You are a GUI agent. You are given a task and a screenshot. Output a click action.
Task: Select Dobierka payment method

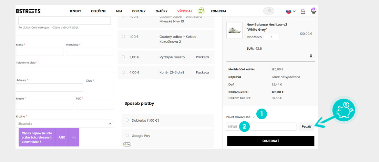tap(127, 120)
